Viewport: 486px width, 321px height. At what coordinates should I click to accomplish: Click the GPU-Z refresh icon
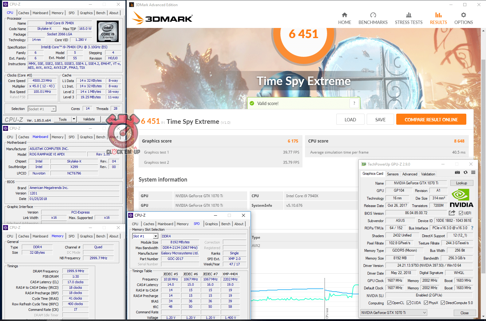point(465,173)
